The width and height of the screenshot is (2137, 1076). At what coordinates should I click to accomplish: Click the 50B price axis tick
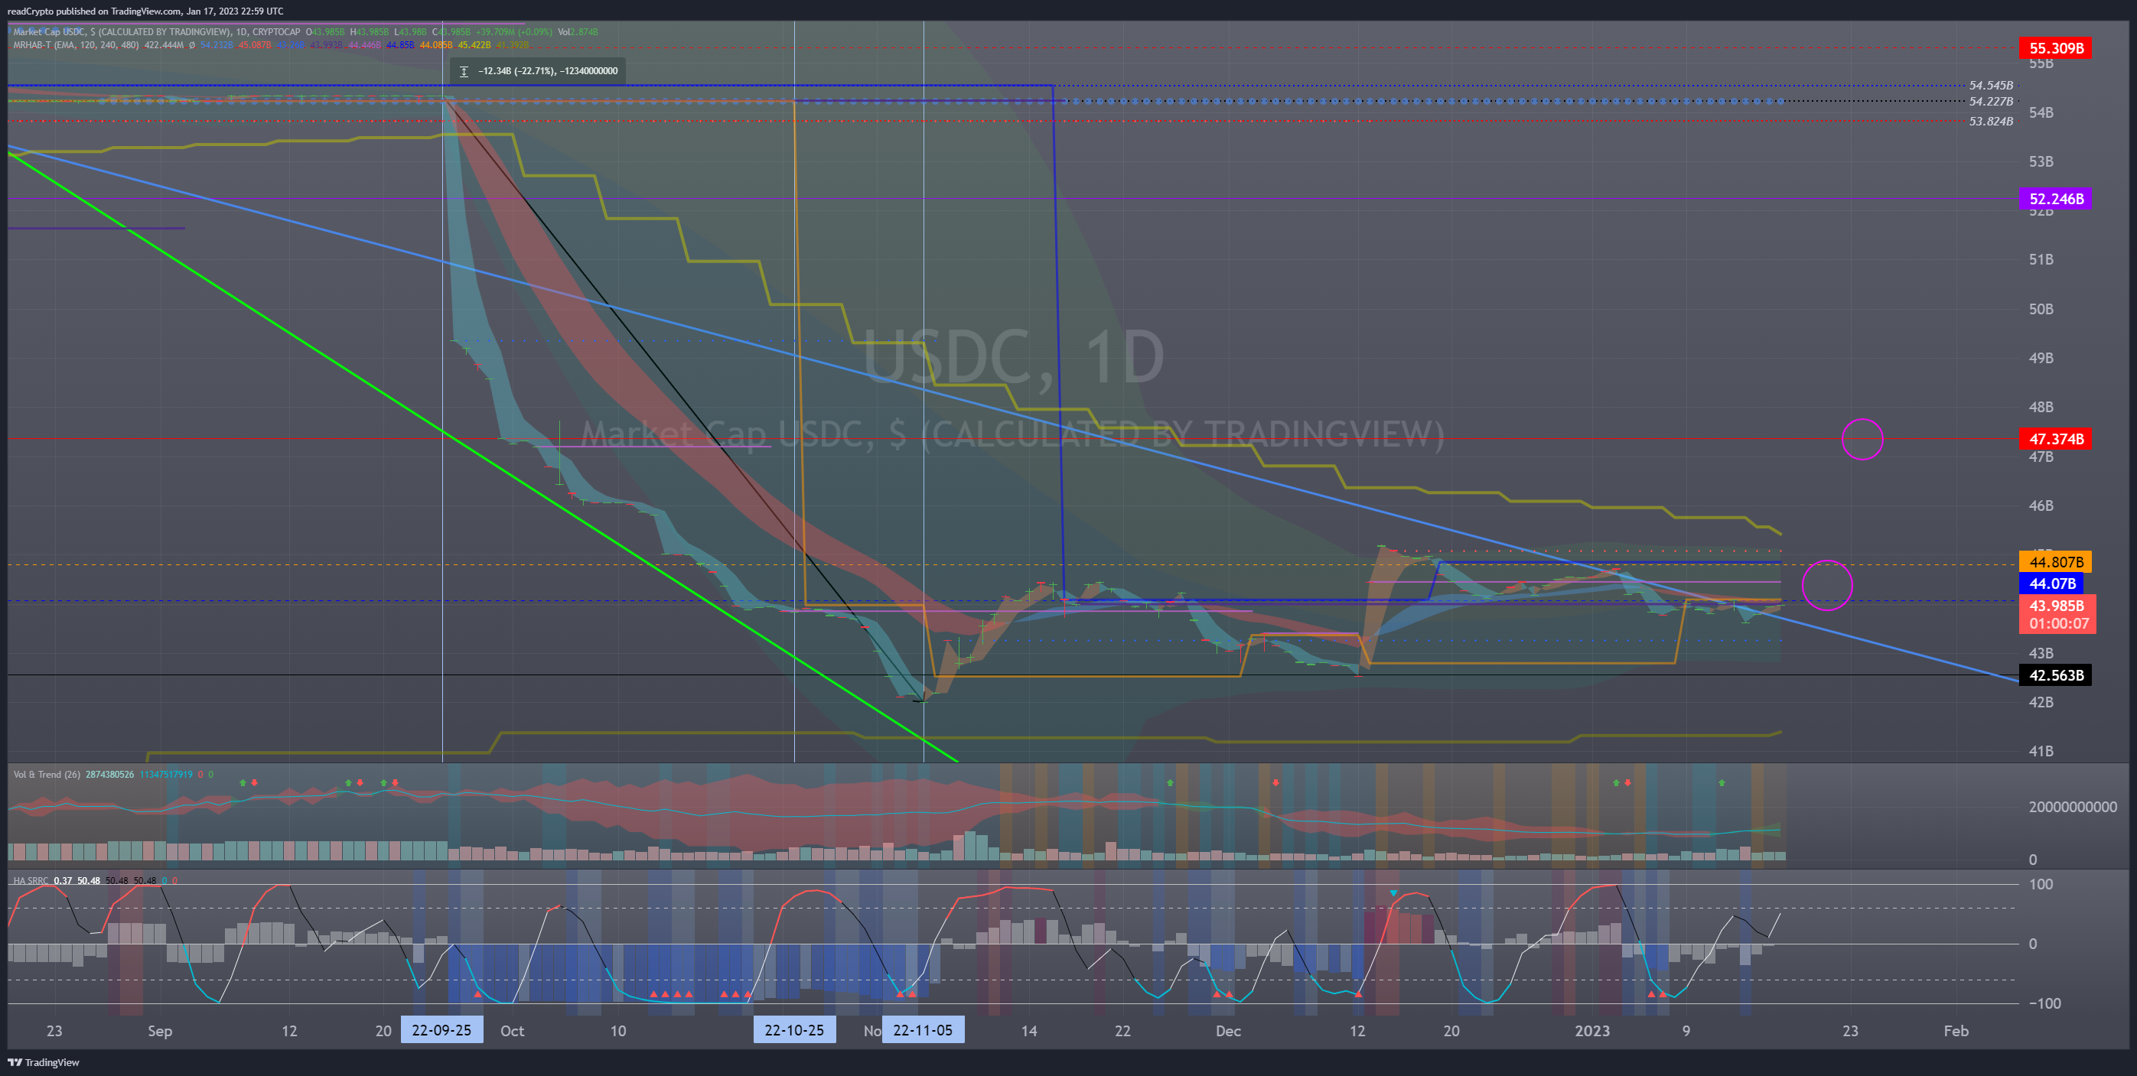point(2041,309)
